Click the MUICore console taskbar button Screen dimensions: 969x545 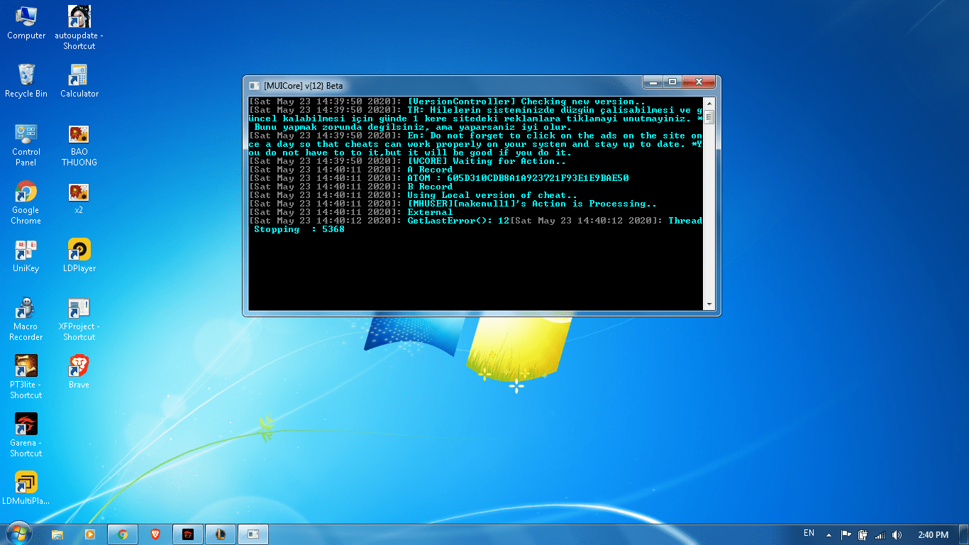(x=253, y=534)
